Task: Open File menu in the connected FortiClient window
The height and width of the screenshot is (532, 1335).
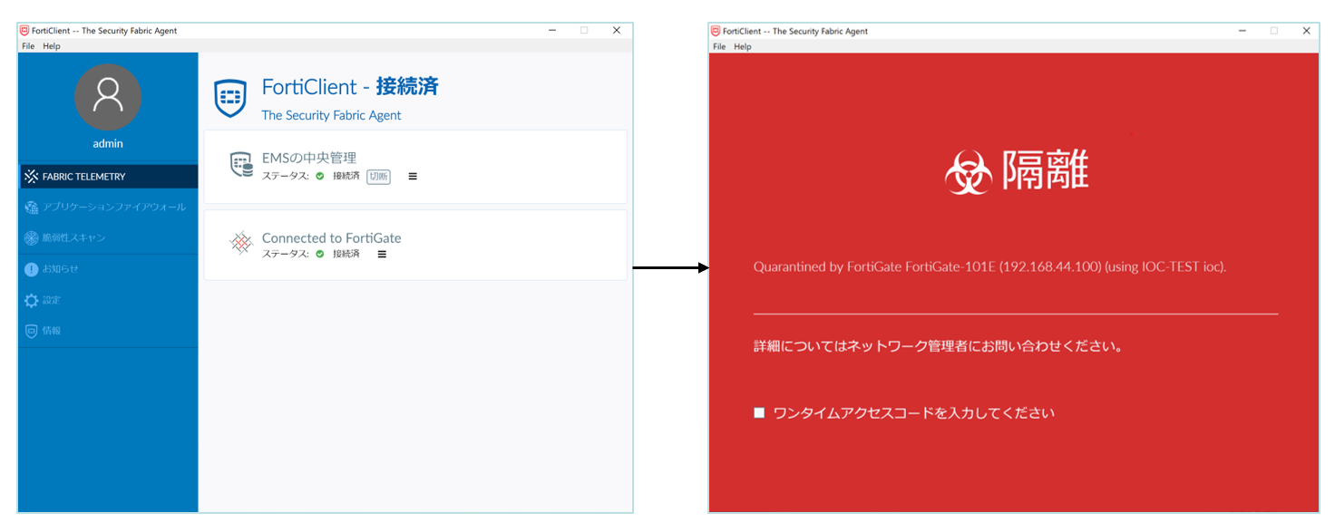Action: tap(28, 46)
